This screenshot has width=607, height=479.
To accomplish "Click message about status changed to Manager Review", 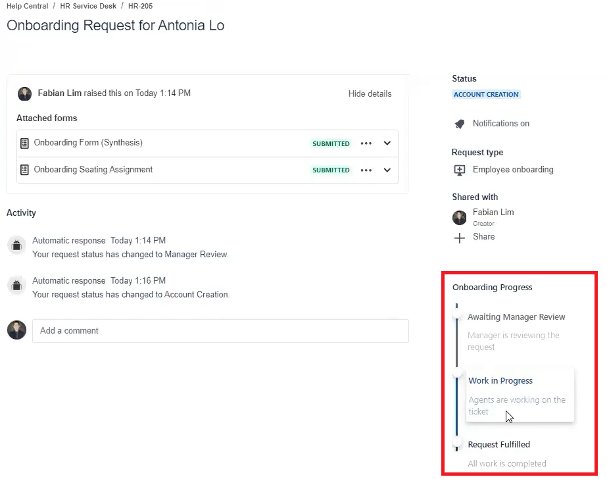I will pos(130,255).
